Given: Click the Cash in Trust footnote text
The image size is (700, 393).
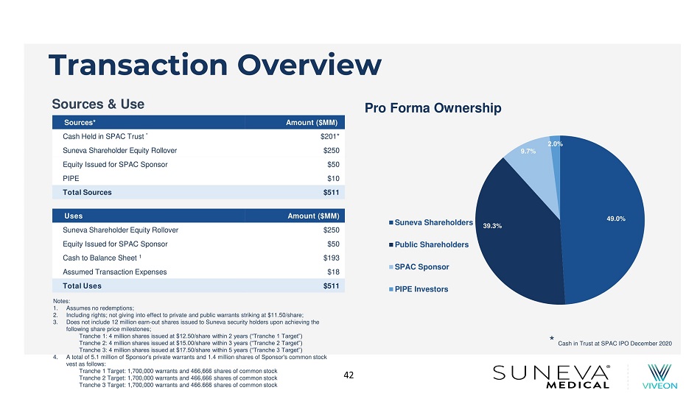Looking at the screenshot, I should (615, 343).
